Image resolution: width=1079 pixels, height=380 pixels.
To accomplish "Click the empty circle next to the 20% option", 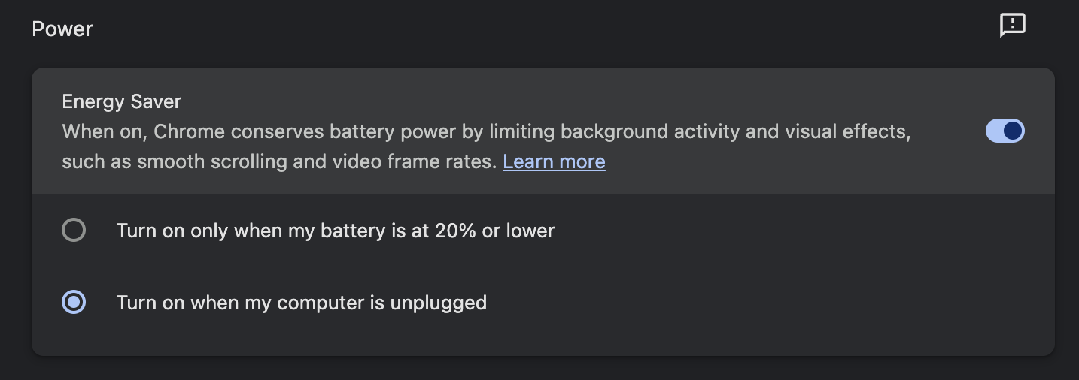I will point(74,230).
